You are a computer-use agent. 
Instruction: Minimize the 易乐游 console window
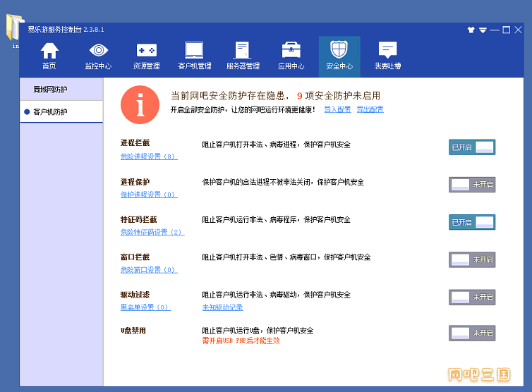coord(495,30)
